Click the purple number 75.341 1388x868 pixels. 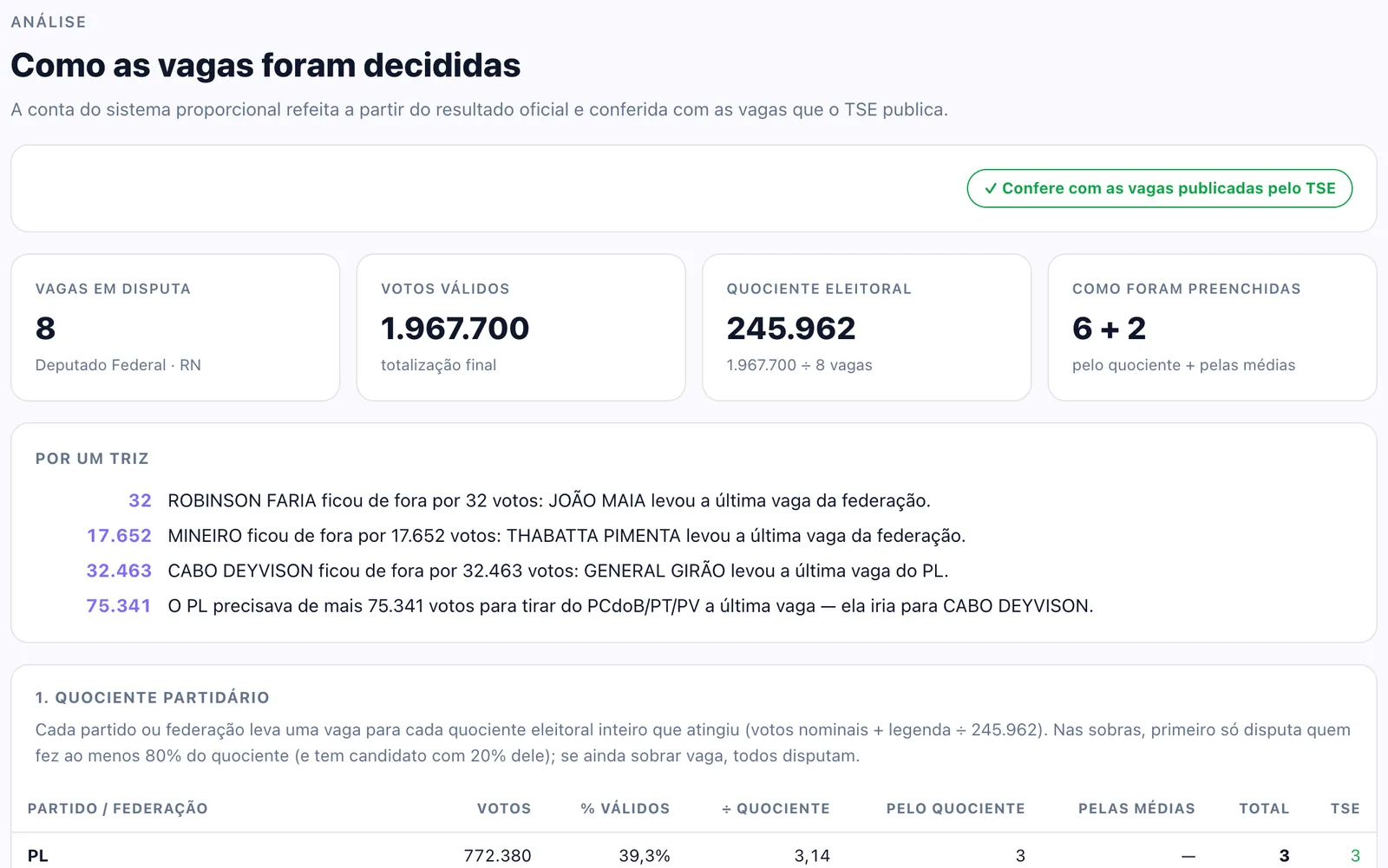click(119, 605)
